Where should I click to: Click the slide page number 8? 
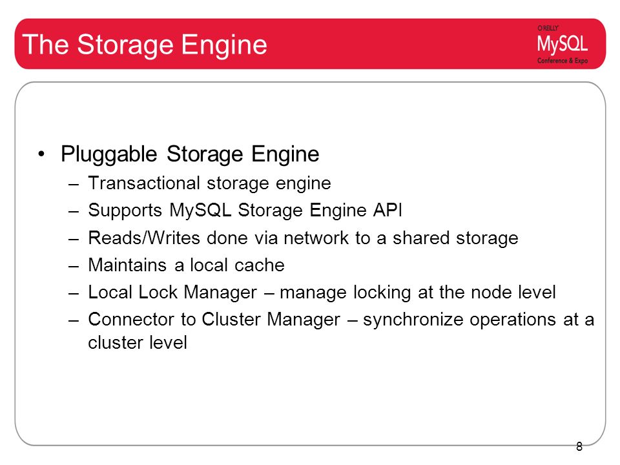click(579, 446)
